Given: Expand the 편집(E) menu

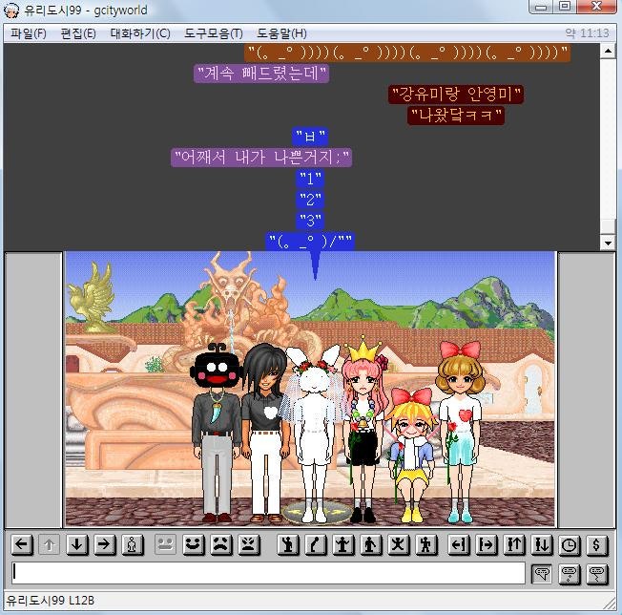Looking at the screenshot, I should tap(78, 33).
